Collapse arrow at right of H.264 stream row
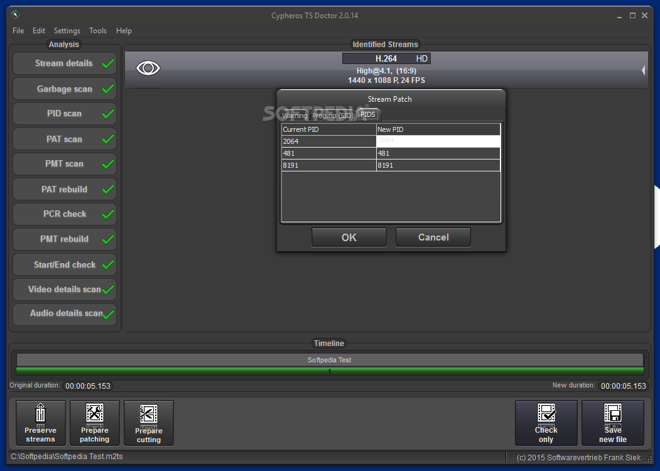Viewport: 660px width, 471px height. 643,70
